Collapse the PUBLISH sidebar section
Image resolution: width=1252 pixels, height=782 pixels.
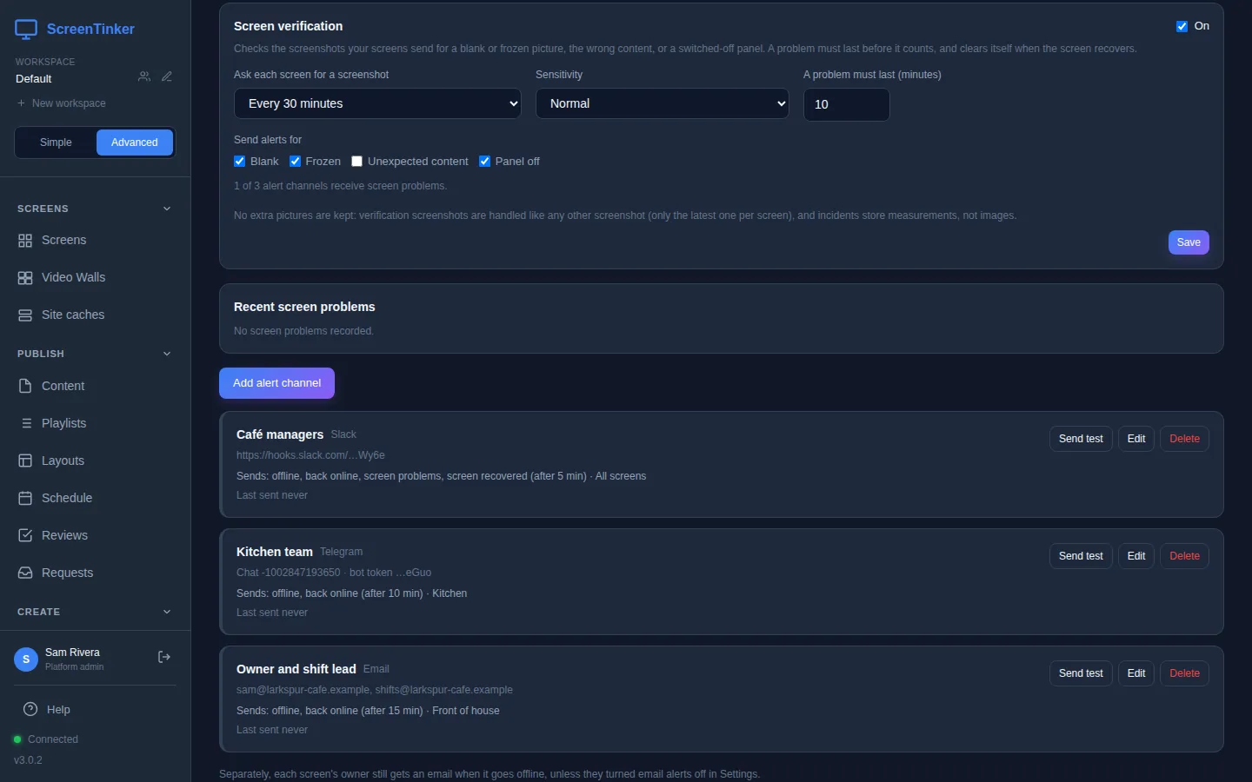(x=95, y=354)
